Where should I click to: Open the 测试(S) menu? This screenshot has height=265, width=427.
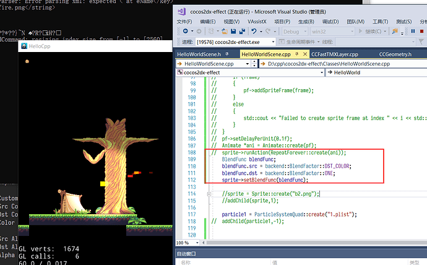pos(404,22)
